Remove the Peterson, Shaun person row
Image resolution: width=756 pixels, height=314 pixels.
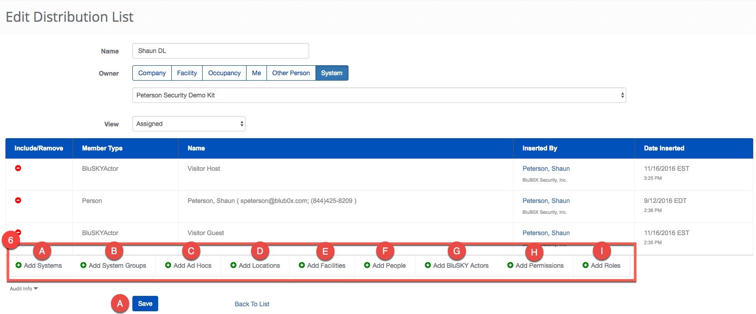tap(18, 200)
